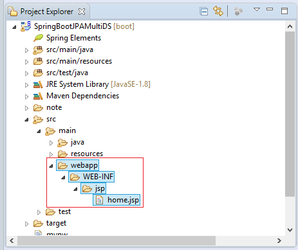
Task: Select the JRE System Library icon
Action: [x=38, y=84]
